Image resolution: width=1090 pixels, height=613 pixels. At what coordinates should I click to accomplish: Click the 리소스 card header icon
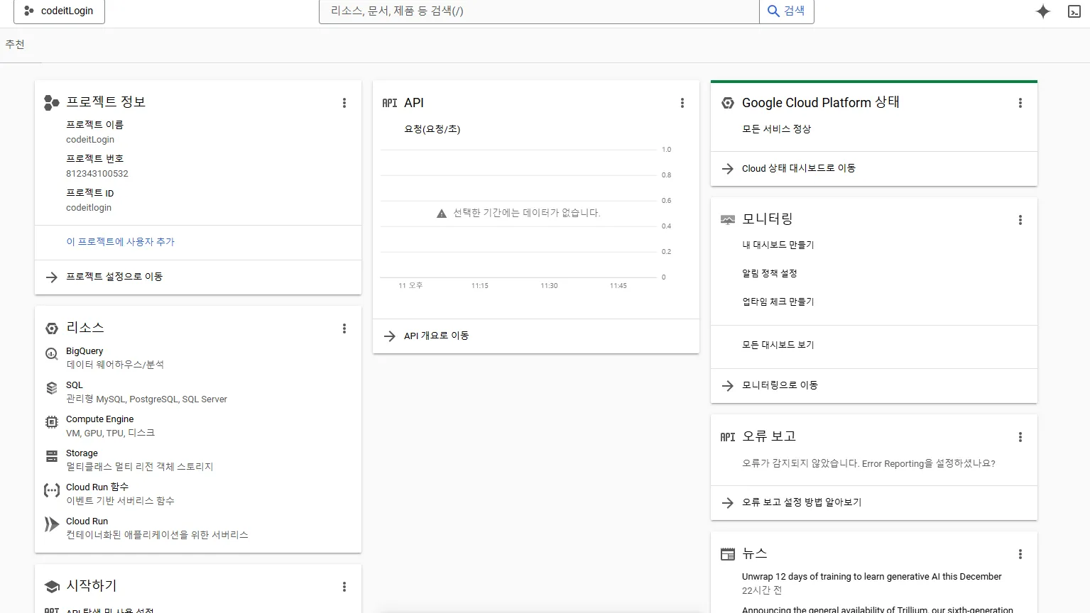click(51, 328)
